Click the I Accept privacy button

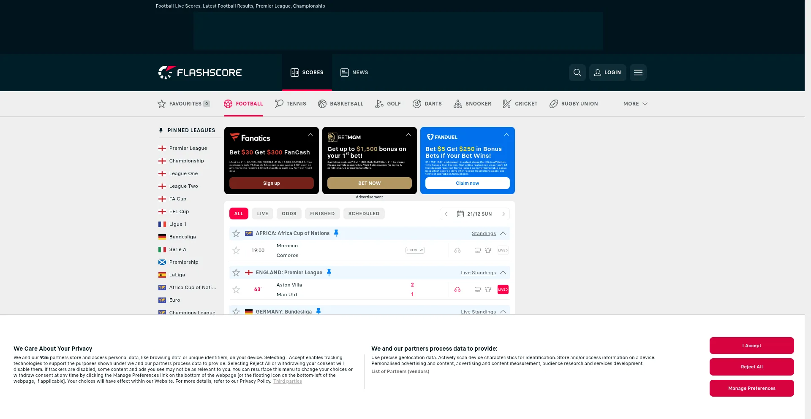point(751,346)
